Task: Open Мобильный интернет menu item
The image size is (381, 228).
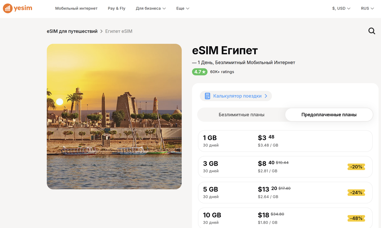Action: click(x=76, y=9)
